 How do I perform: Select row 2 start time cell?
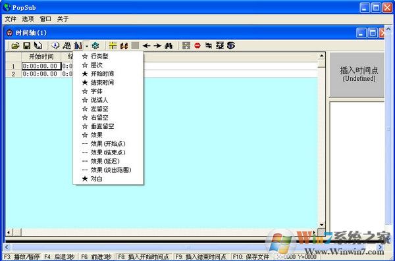pyautogui.click(x=41, y=74)
